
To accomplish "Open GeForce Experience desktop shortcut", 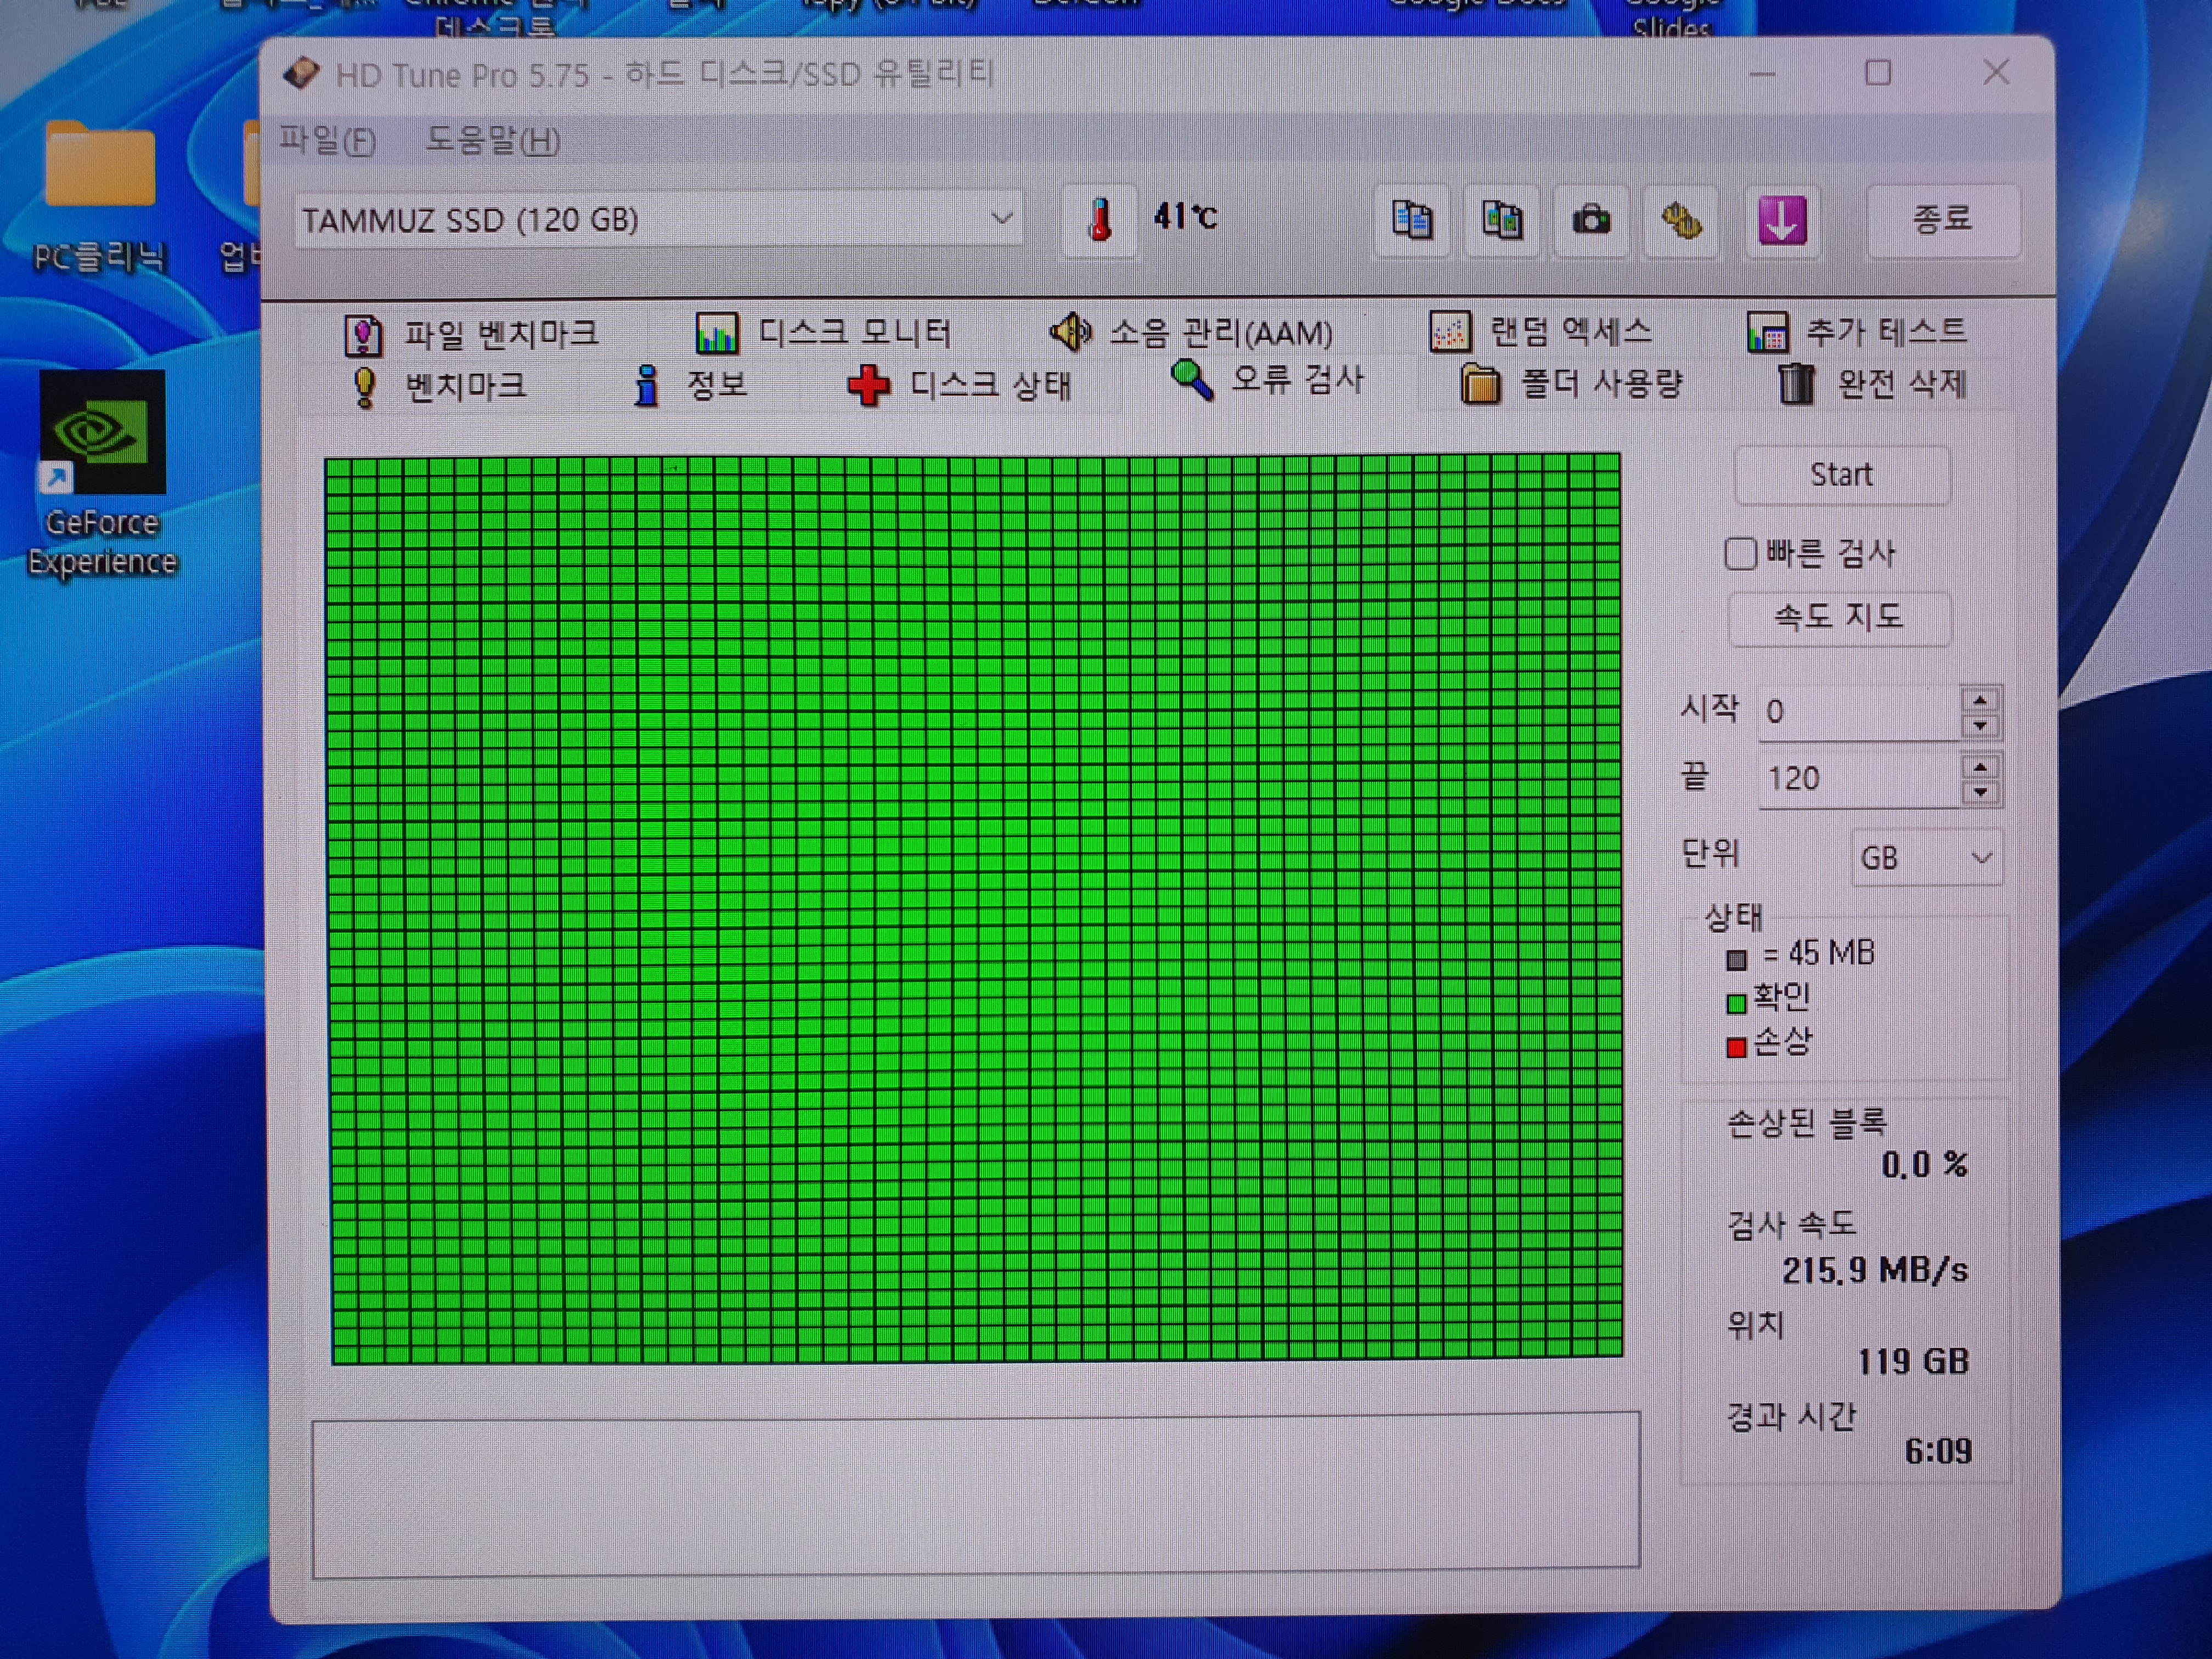I will click(102, 473).
